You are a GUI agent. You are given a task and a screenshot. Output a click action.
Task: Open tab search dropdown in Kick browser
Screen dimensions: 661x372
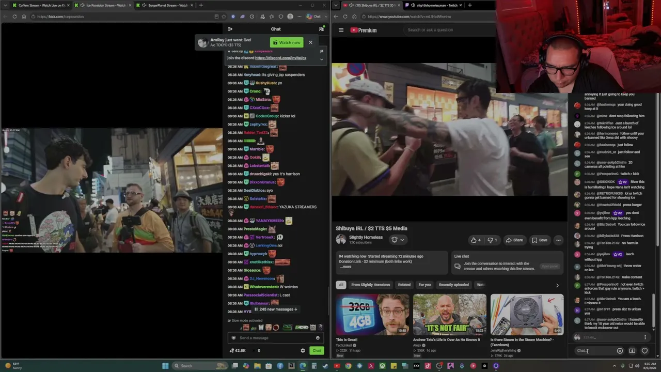pyautogui.click(x=6, y=5)
